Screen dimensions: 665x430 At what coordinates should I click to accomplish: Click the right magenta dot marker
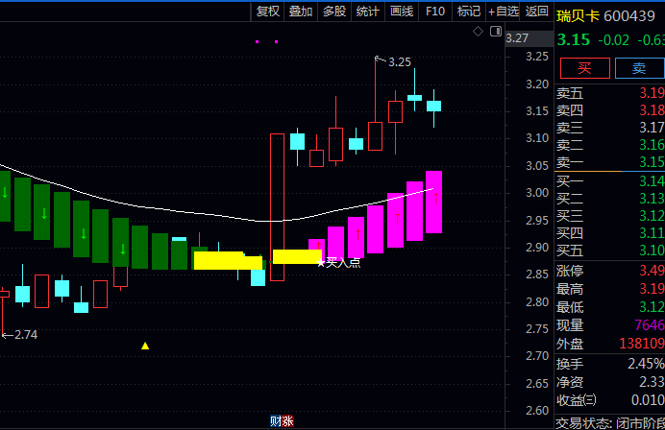(277, 41)
